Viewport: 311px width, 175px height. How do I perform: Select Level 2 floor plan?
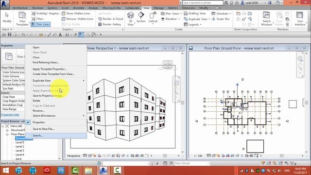pos(19,146)
